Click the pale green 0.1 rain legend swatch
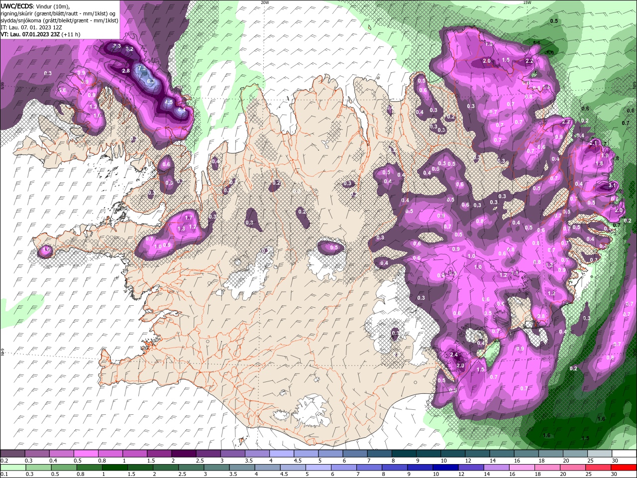Screen dimensions: 637x478 click(12, 468)
